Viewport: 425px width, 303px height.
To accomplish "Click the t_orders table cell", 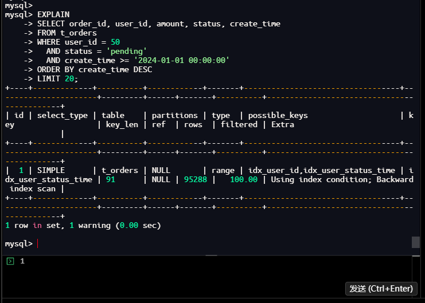I will point(120,170).
